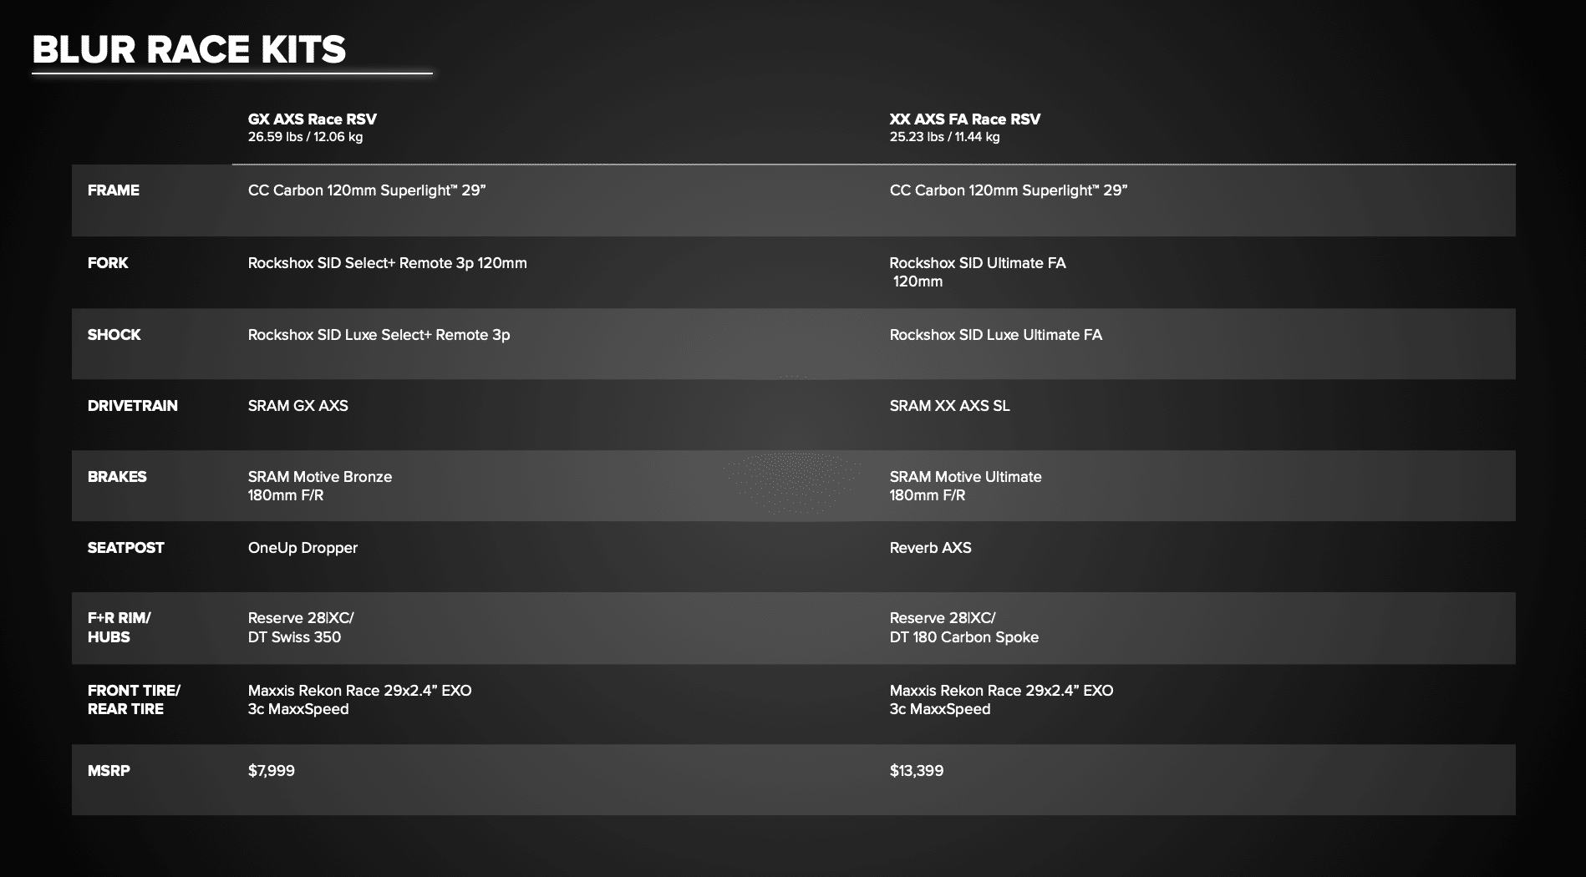1586x877 pixels.
Task: Click the SRAM Motive Bronze brakes cell
Action: 320,477
